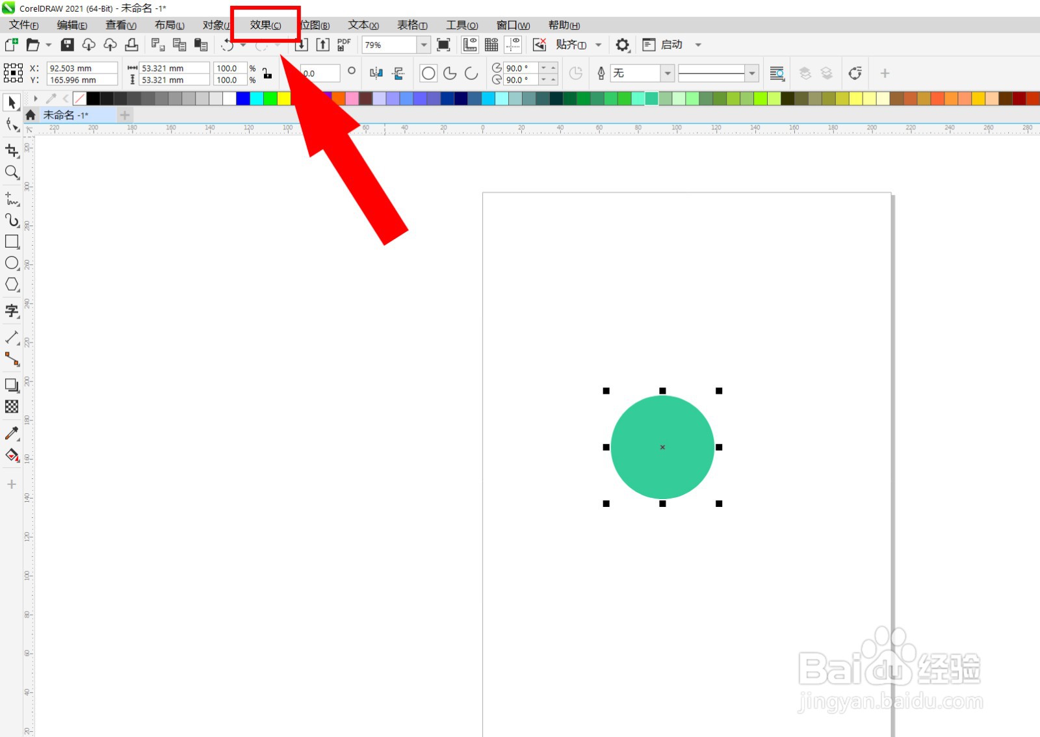
Task: Open the 文件 (File) menu
Action: [24, 25]
